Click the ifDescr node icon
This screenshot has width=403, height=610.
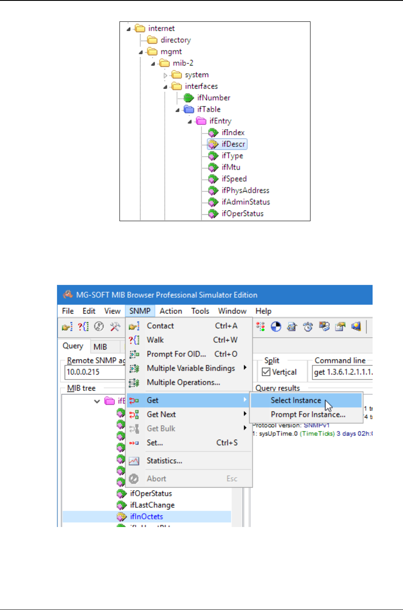pyautogui.click(x=213, y=144)
